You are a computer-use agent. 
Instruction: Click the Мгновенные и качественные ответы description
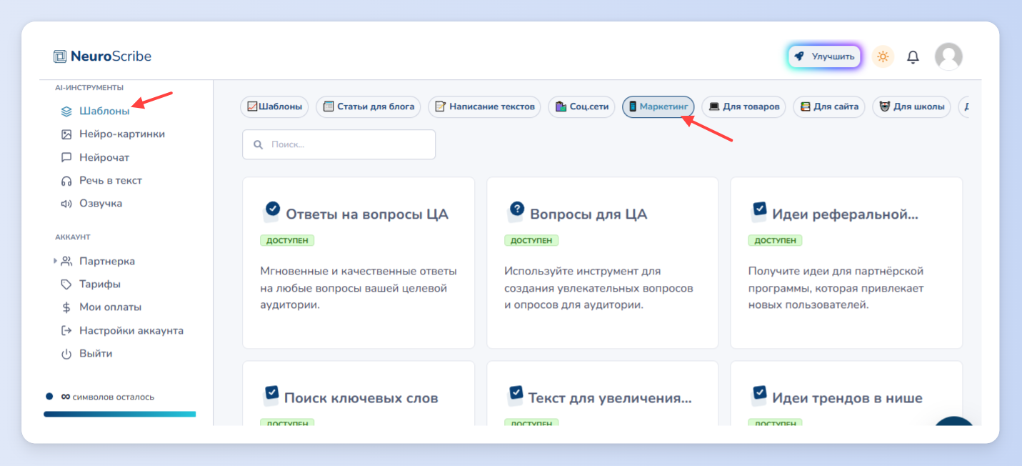(x=359, y=288)
